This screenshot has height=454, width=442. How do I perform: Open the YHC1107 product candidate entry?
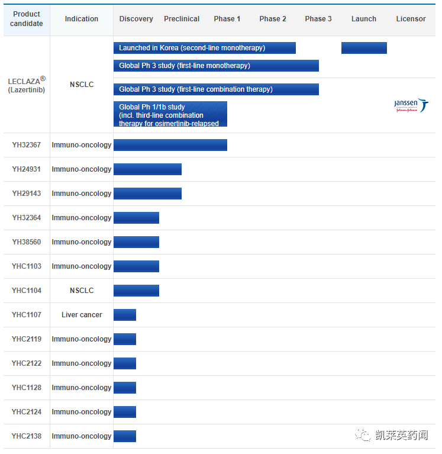coord(27,315)
